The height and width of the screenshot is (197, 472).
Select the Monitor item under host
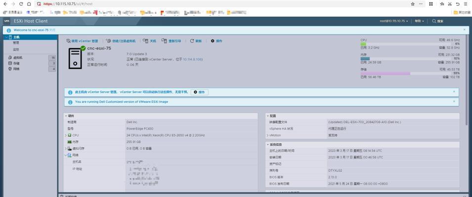click(x=16, y=49)
